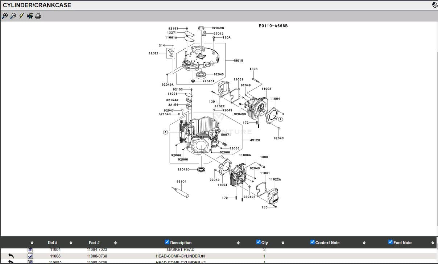Click the fit-diagram icon beside the printer
Viewport: 438px width, 264px height.
[x=30, y=16]
